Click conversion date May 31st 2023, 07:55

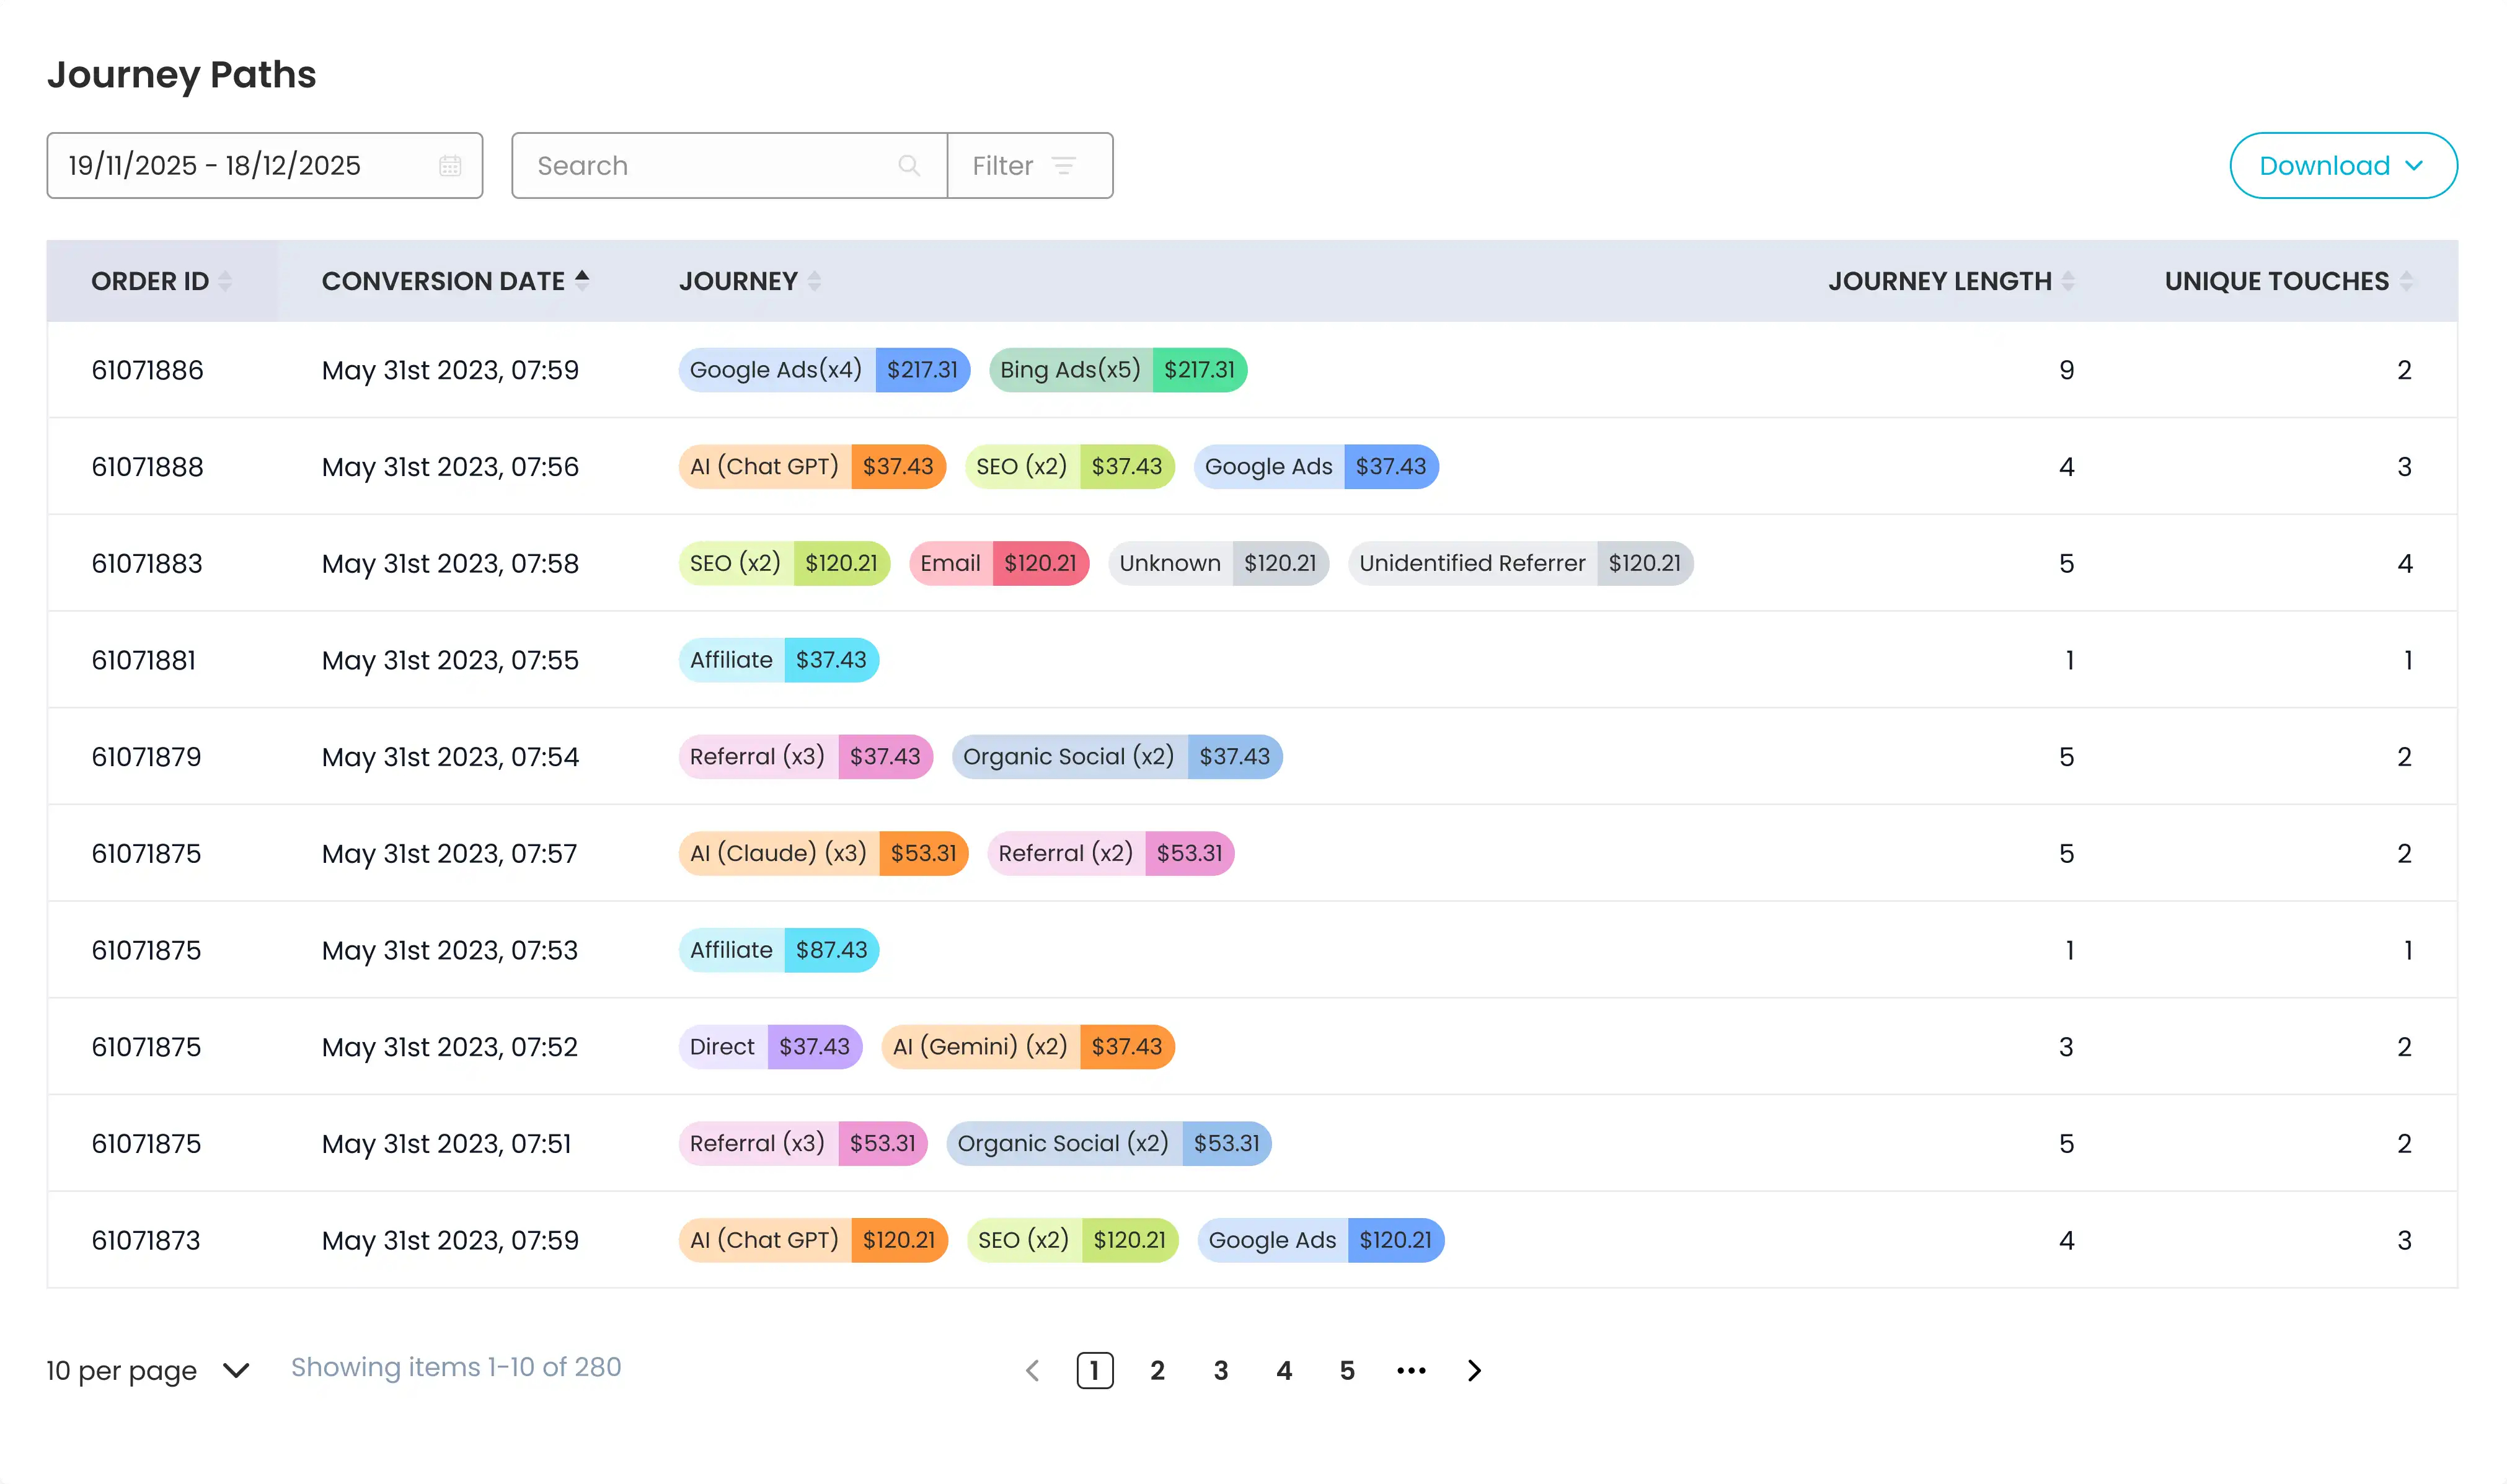coord(450,660)
